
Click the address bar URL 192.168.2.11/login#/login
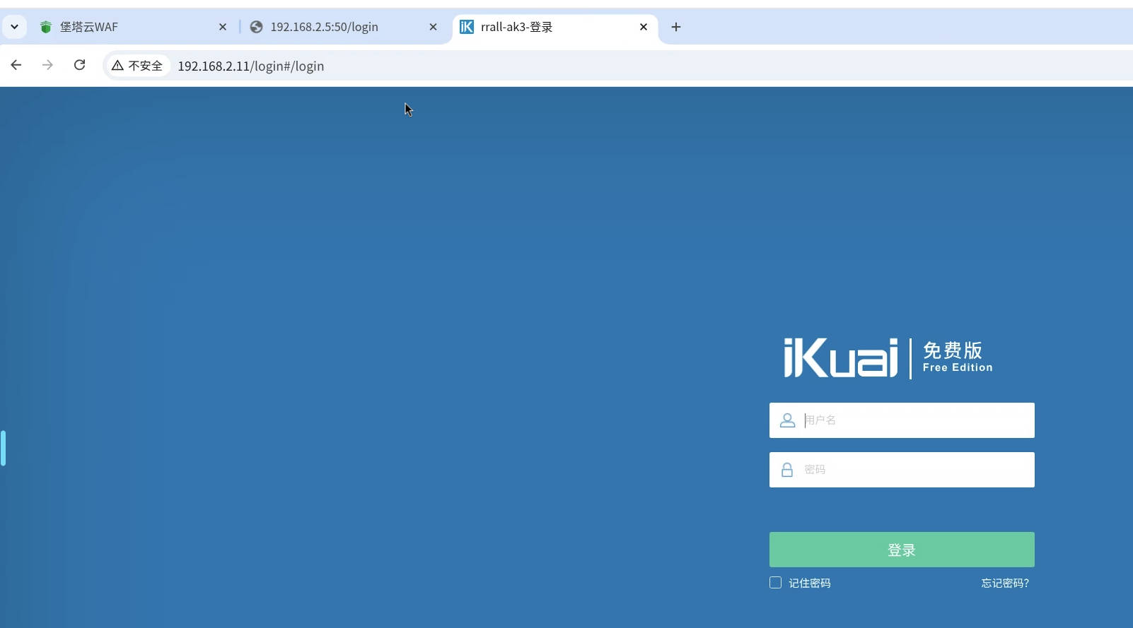click(251, 66)
